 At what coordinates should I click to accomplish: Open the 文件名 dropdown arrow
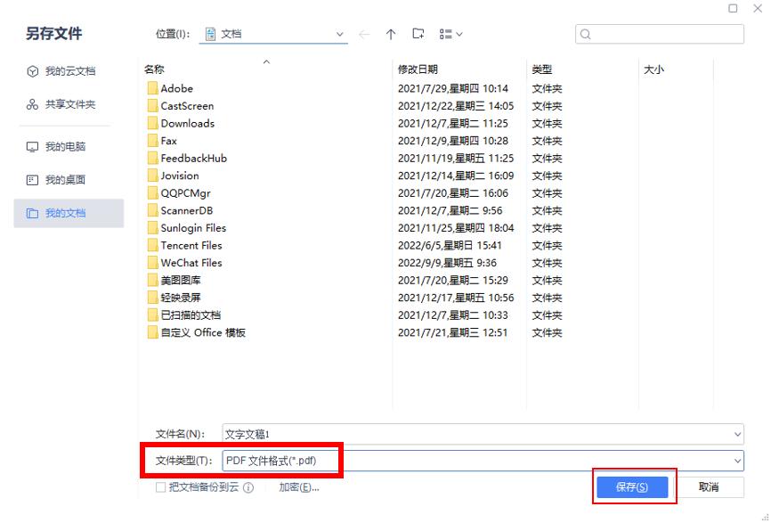coord(737,434)
